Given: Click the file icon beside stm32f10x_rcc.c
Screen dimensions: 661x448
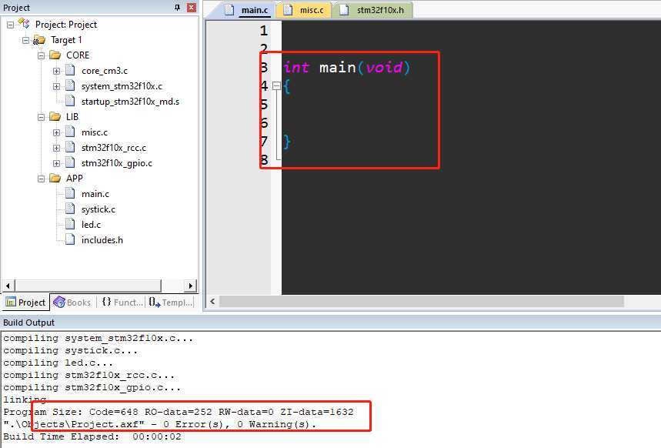Looking at the screenshot, I should 70,147.
